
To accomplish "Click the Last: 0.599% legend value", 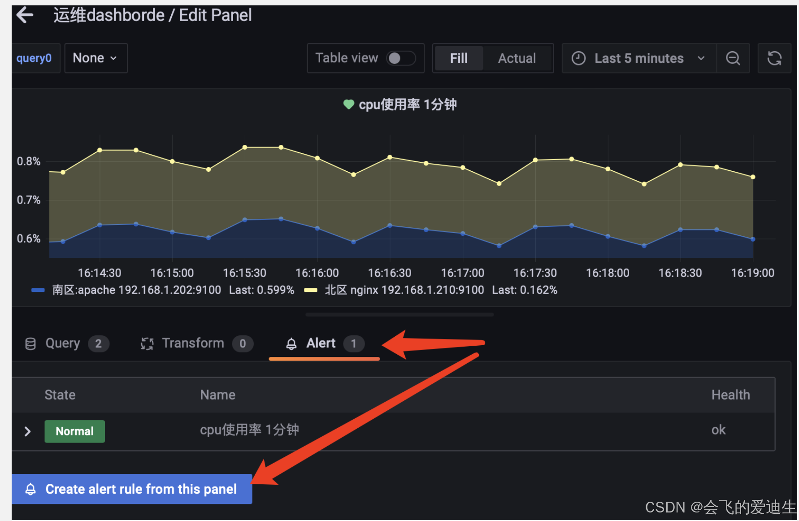I will pyautogui.click(x=262, y=290).
